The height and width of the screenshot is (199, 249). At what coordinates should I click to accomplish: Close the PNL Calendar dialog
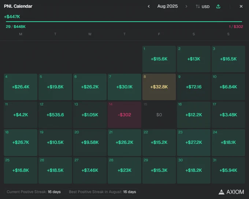(x=241, y=6)
